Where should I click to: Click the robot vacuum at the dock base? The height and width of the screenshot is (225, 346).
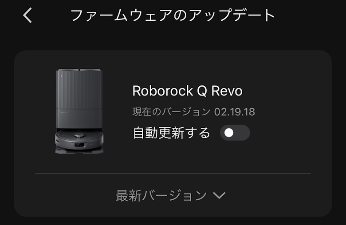[x=79, y=141]
